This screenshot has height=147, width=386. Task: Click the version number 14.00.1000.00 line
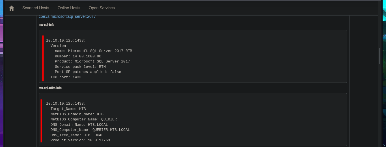click(x=78, y=56)
